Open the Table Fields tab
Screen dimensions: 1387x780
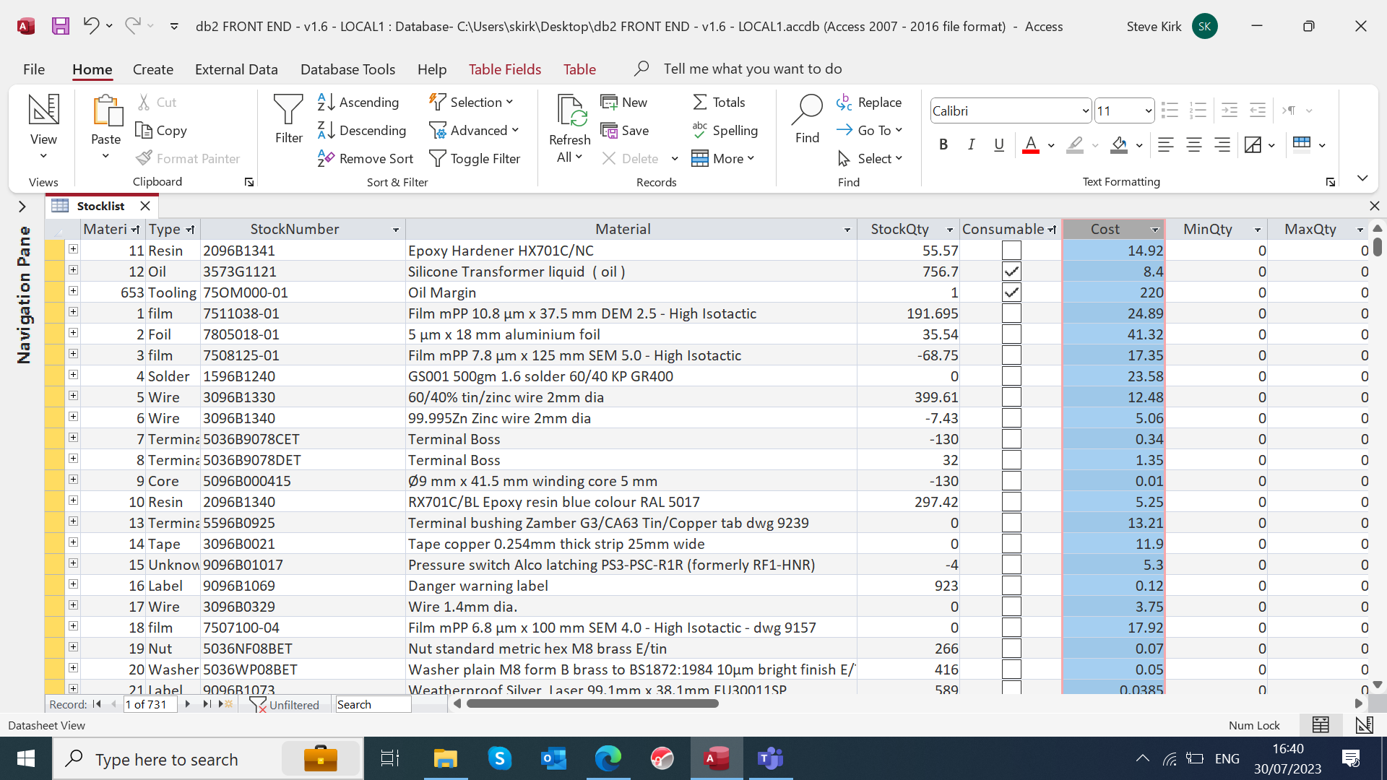click(505, 69)
